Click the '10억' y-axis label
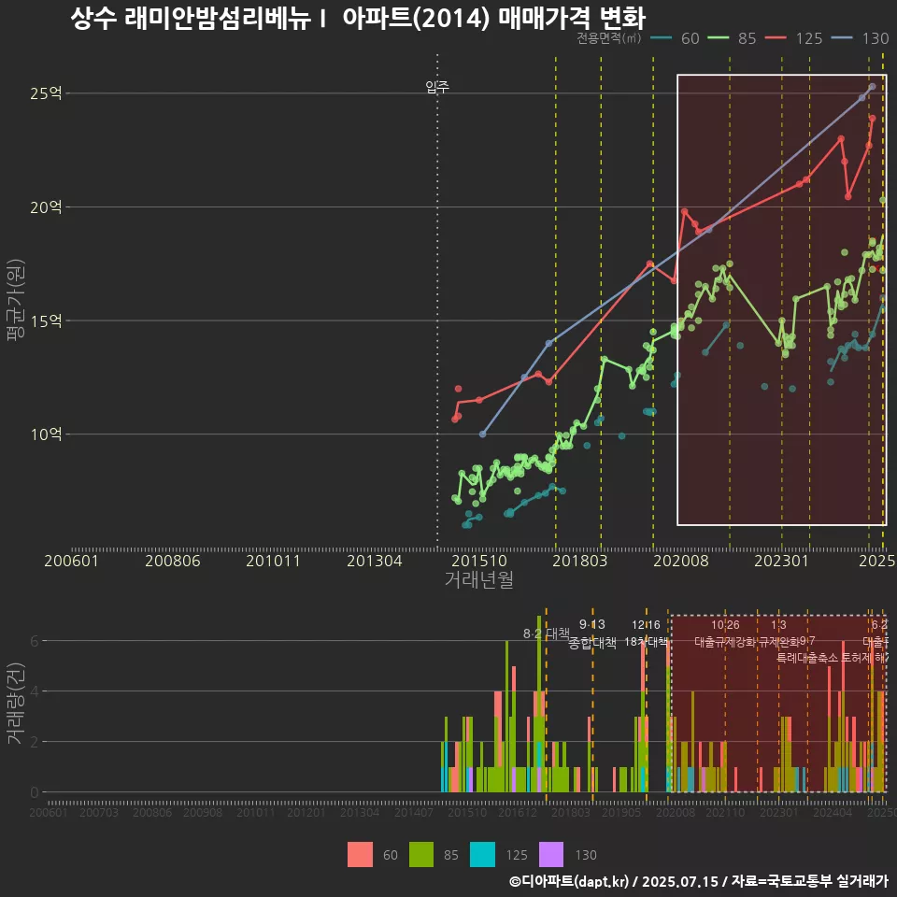Viewport: 897px width, 897px height. point(46,434)
